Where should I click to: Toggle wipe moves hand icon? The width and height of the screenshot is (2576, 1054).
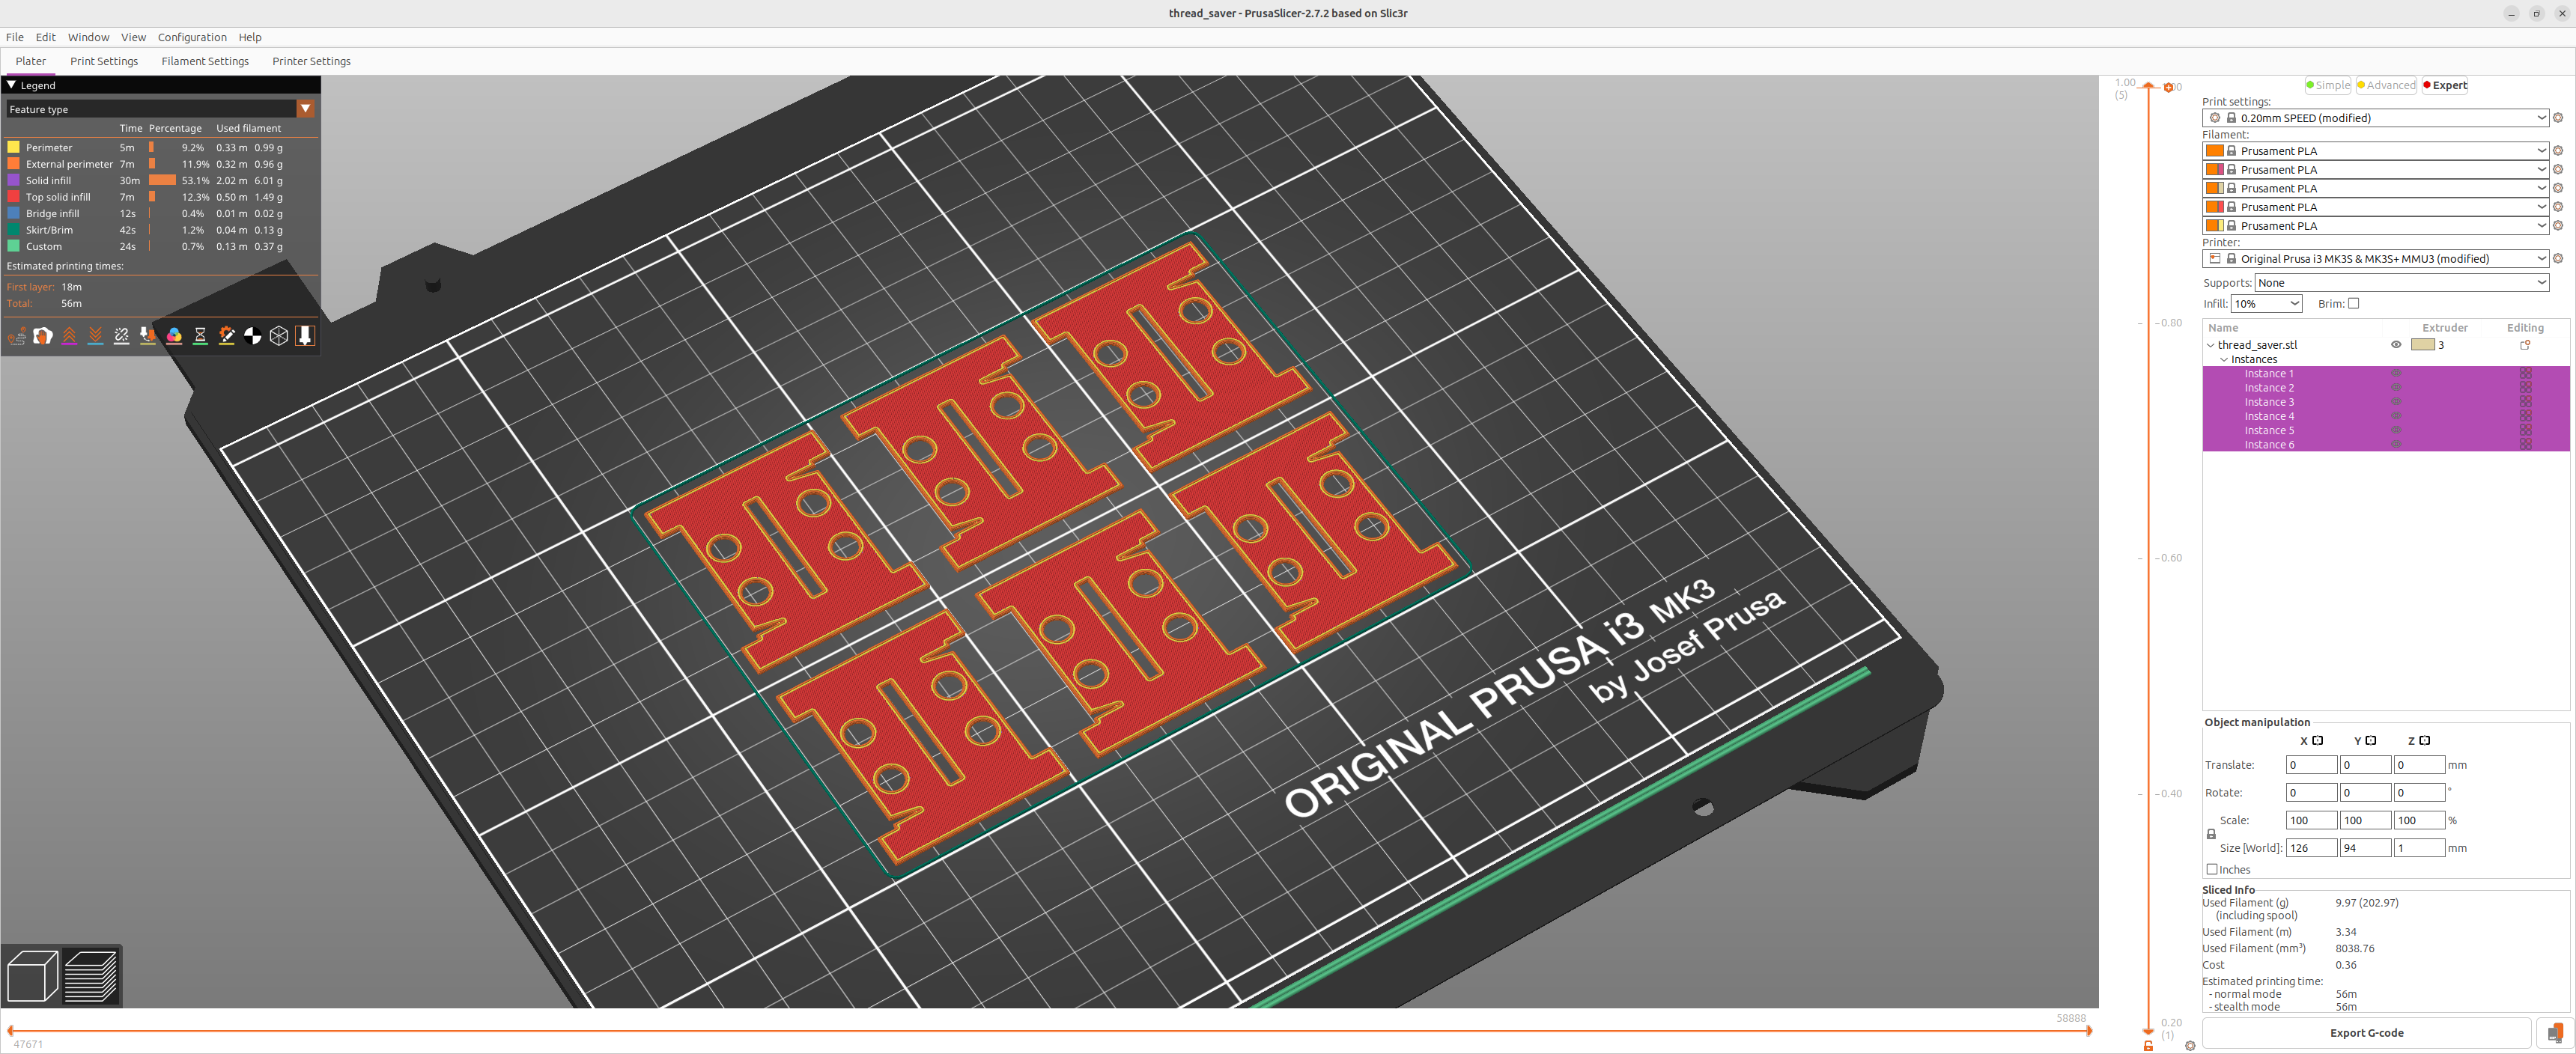click(43, 336)
